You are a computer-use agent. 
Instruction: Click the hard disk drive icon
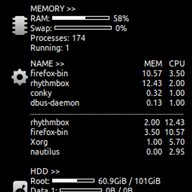[20, 187]
